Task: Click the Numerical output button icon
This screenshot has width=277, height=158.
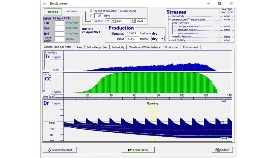Action: point(49,150)
